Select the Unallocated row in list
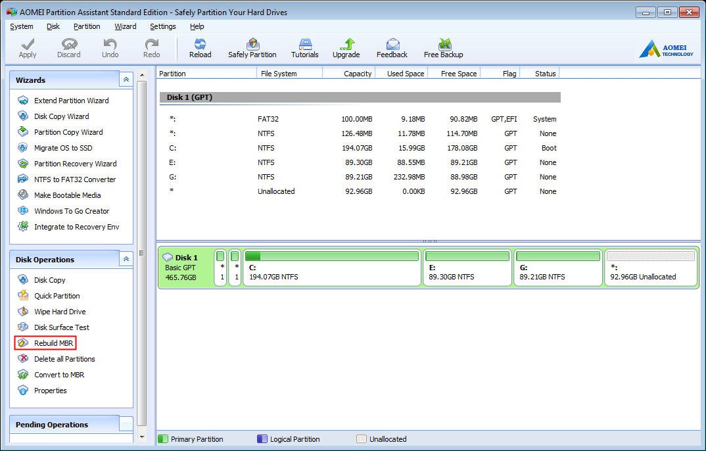Viewport: 706px width, 451px height. [x=360, y=191]
